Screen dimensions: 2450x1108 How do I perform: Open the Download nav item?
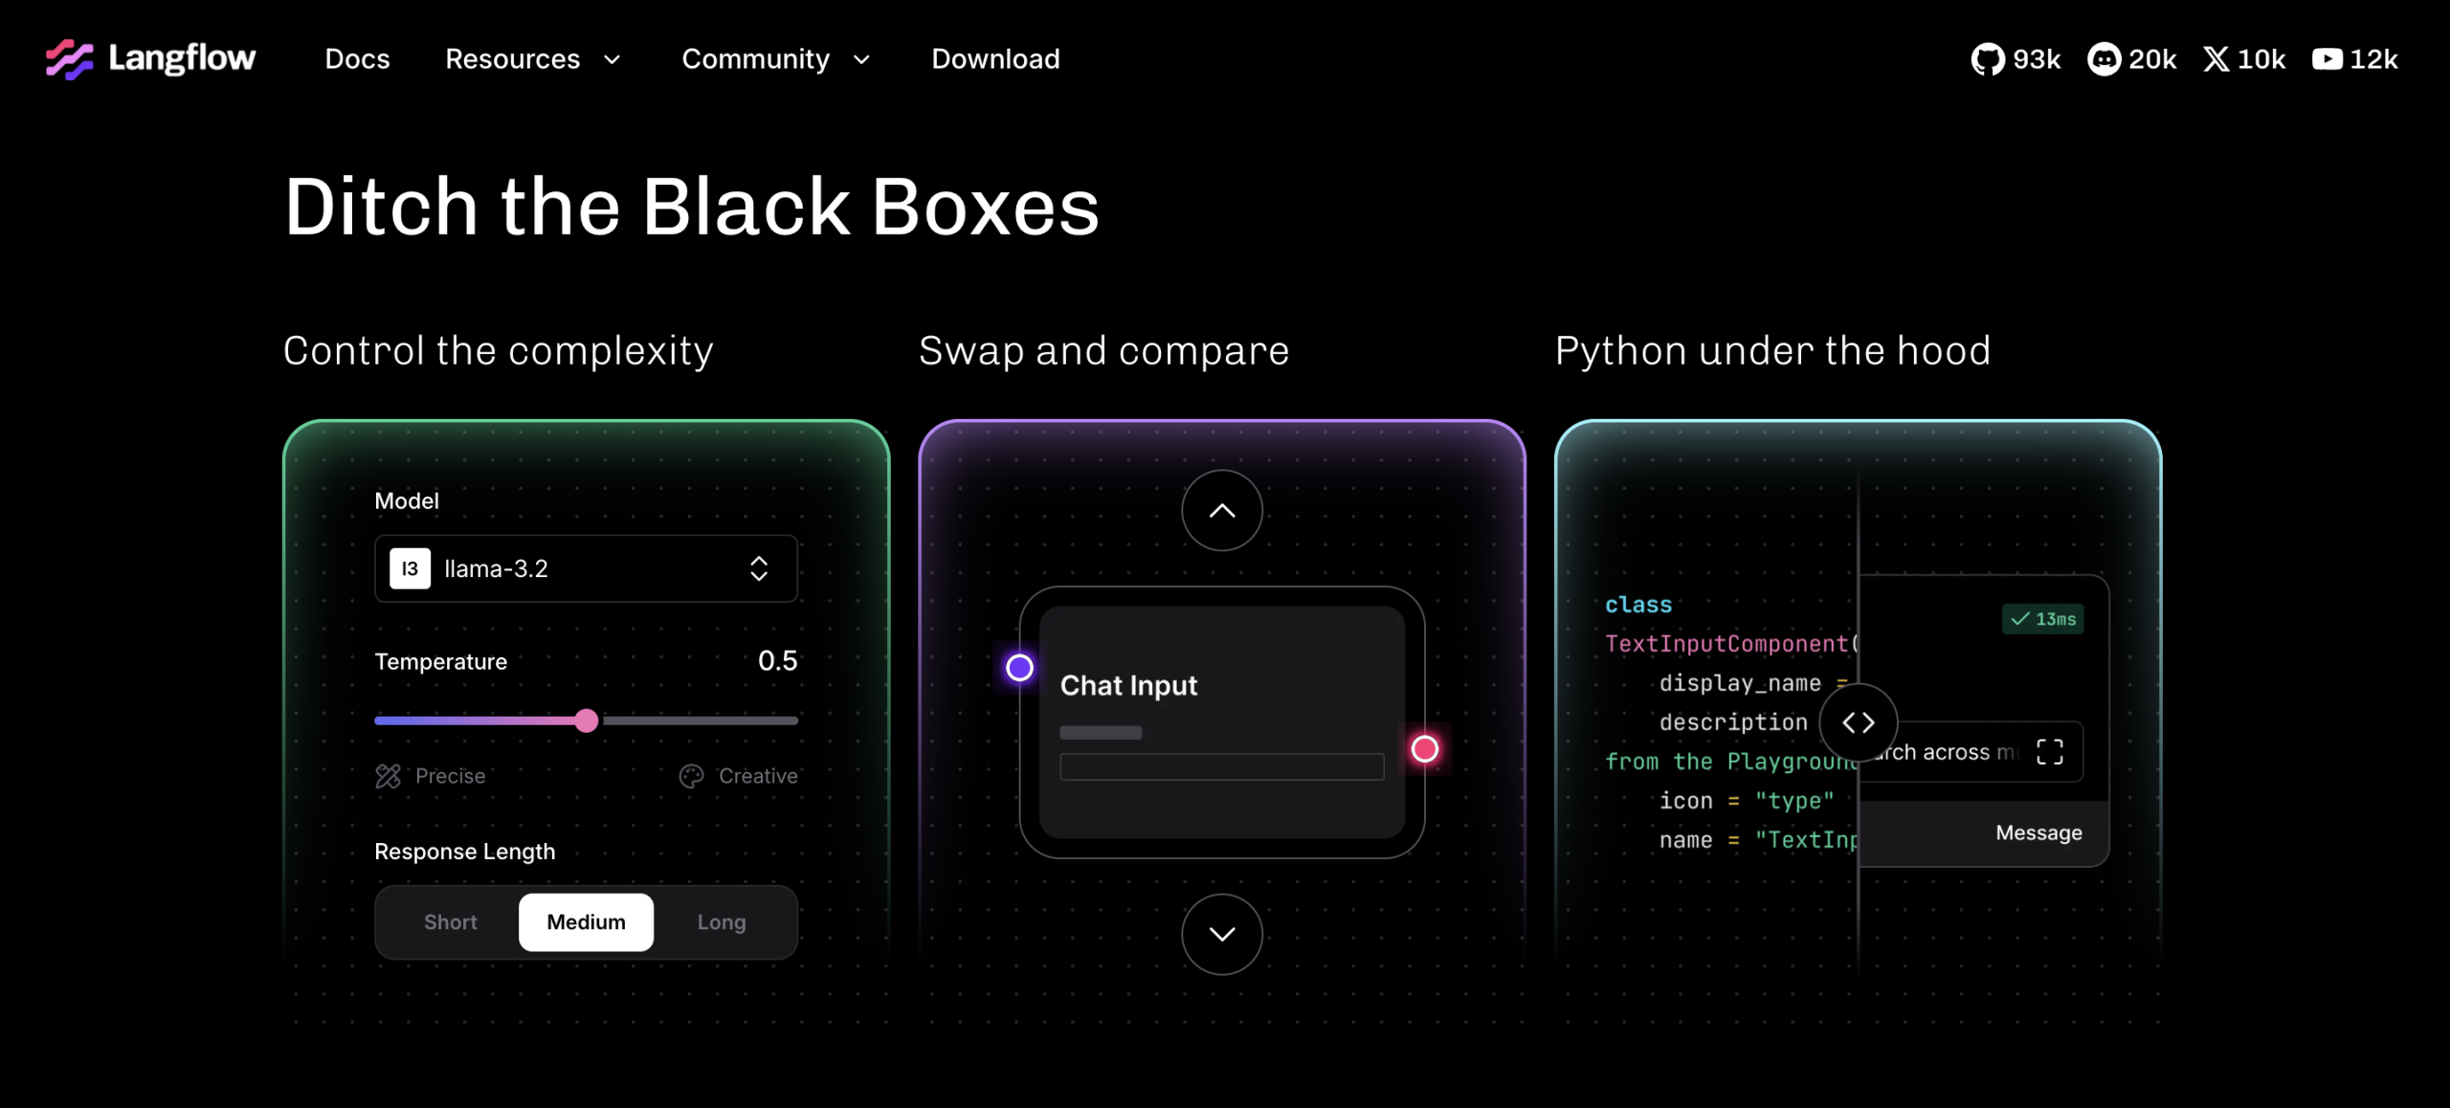pyautogui.click(x=995, y=59)
